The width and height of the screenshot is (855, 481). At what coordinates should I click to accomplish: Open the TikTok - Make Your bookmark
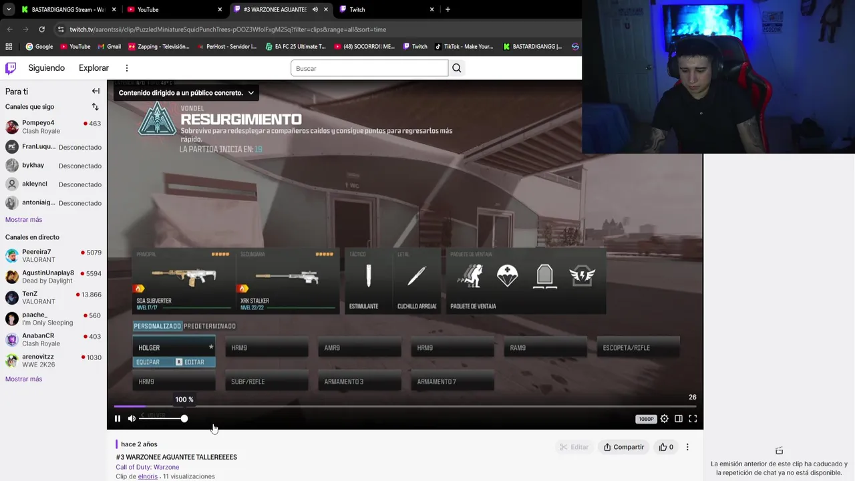point(464,47)
